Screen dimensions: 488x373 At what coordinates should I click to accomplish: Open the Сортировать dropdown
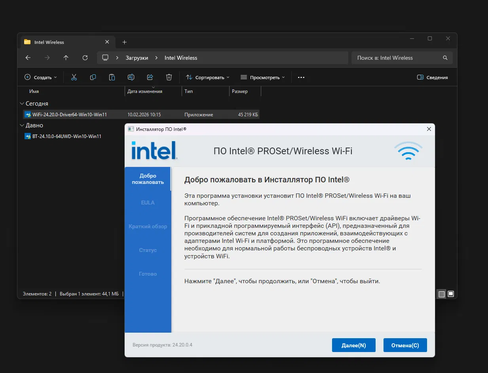point(207,77)
